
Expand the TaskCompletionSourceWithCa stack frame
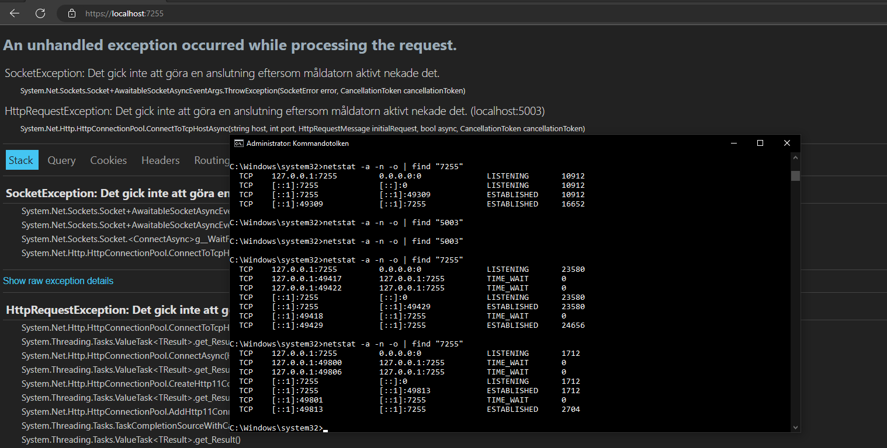pyautogui.click(x=125, y=426)
